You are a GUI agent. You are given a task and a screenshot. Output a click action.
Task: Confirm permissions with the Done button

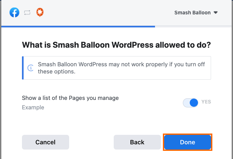click(187, 142)
